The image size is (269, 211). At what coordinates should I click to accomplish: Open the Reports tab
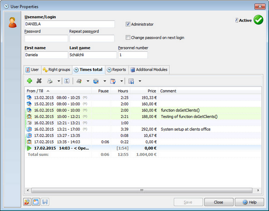tap(117, 70)
